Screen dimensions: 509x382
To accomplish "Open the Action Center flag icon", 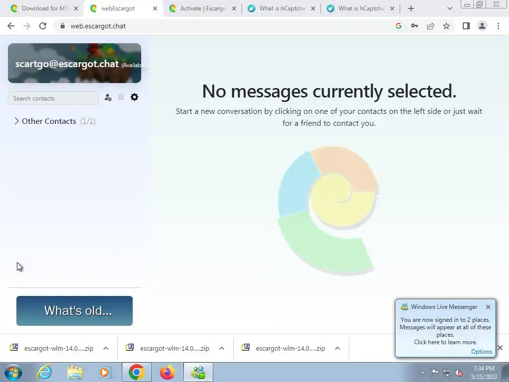I will pos(434,373).
